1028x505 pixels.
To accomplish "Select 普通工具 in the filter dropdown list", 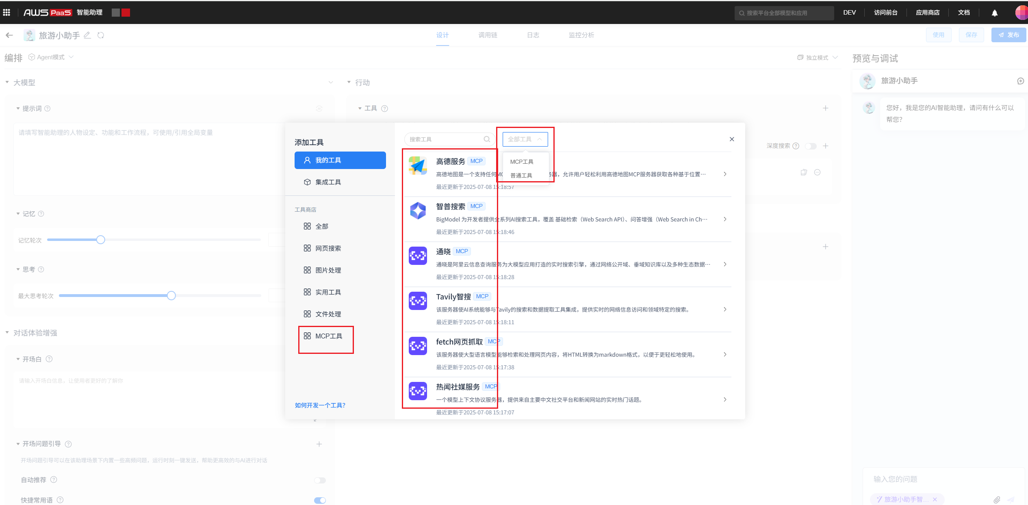I will tap(525, 176).
